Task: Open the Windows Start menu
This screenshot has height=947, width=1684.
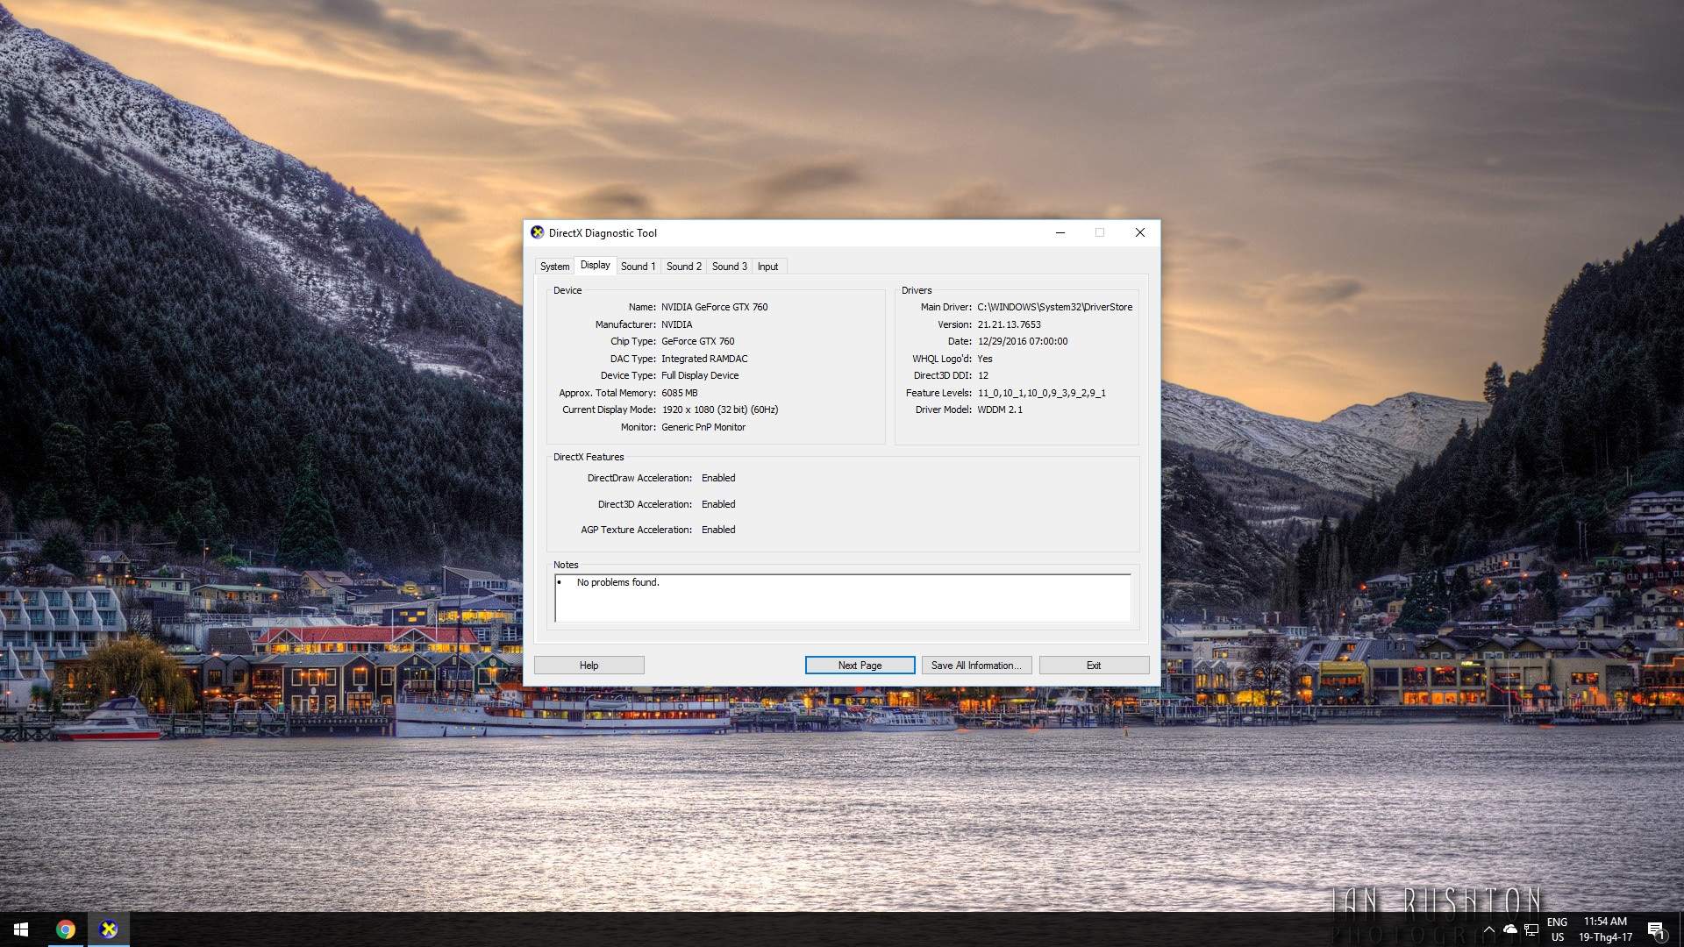Action: [21, 929]
